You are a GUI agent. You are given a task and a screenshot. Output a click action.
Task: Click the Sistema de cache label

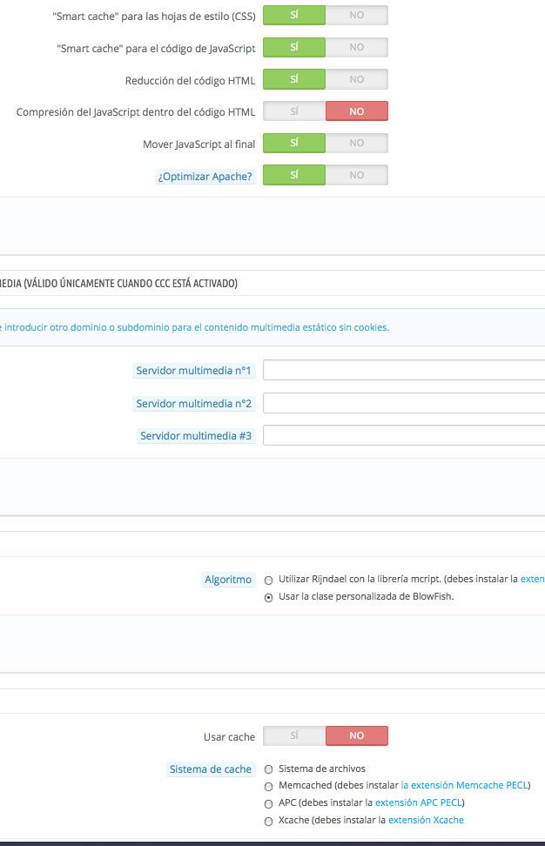click(x=211, y=769)
